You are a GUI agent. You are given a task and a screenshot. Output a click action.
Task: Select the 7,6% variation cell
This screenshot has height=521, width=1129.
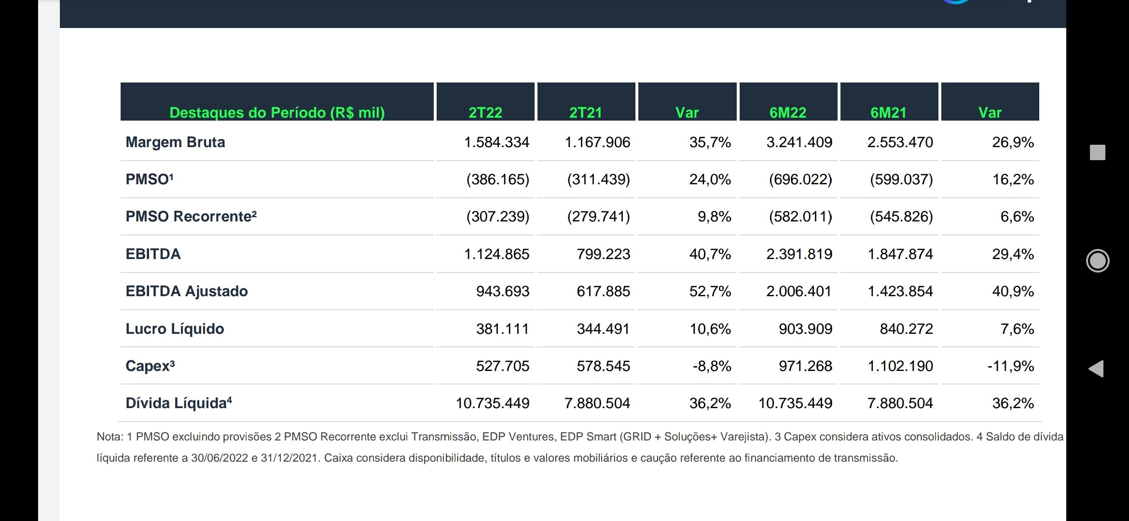coord(1017,329)
